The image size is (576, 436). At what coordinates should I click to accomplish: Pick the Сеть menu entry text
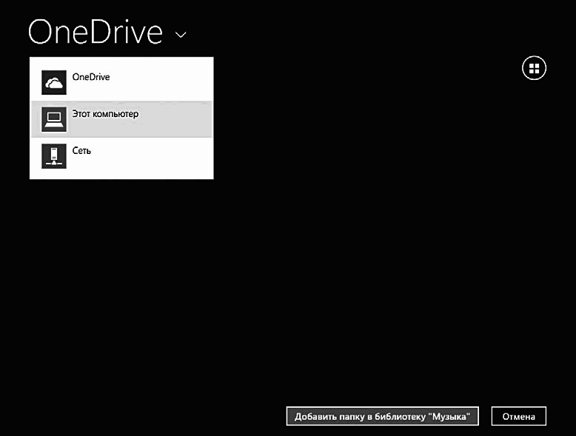point(81,150)
